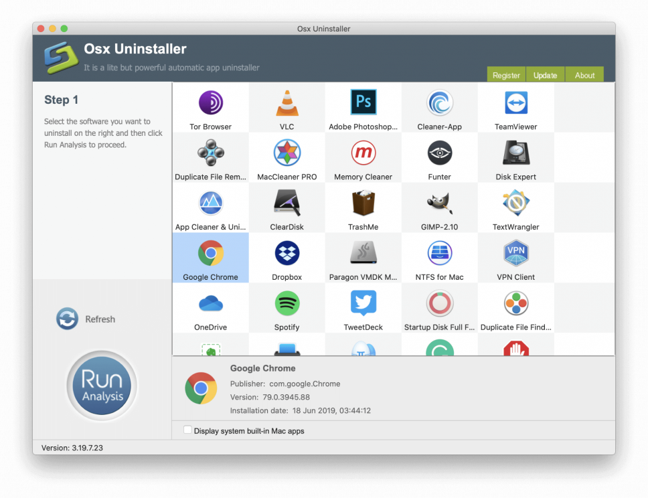Click the Step 1 heading
Image resolution: width=648 pixels, height=498 pixels.
point(61,100)
